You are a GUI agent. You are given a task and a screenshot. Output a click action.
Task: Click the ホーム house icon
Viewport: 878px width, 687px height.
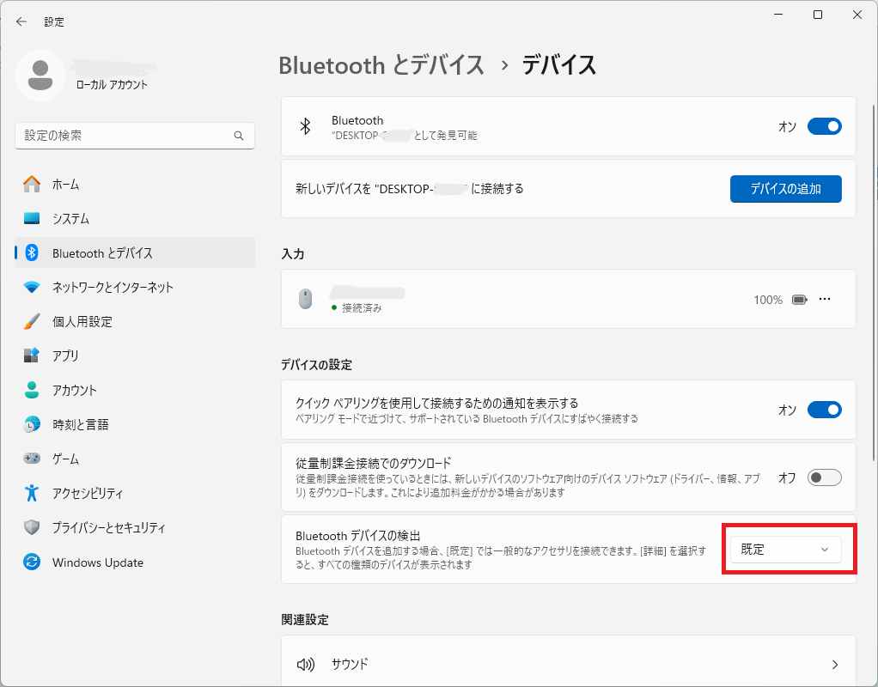click(x=32, y=185)
